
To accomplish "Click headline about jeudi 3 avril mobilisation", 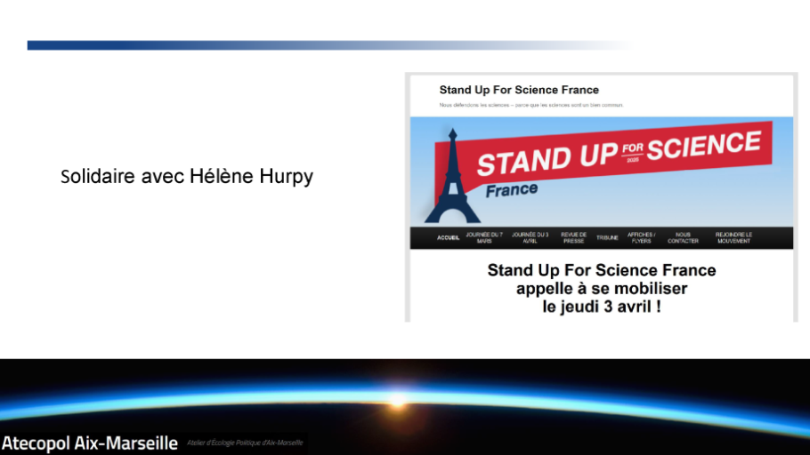I will point(602,288).
